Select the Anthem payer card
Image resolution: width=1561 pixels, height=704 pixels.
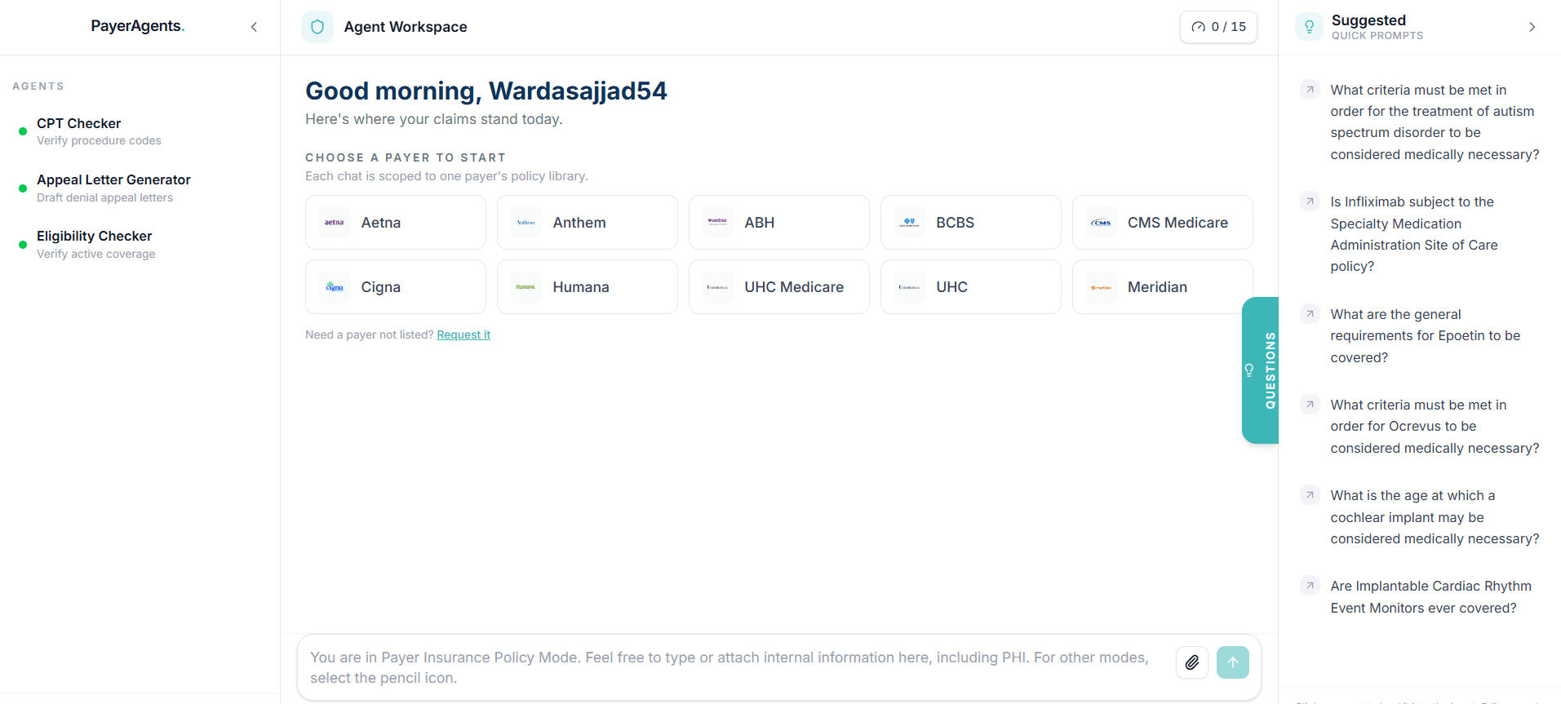[588, 222]
